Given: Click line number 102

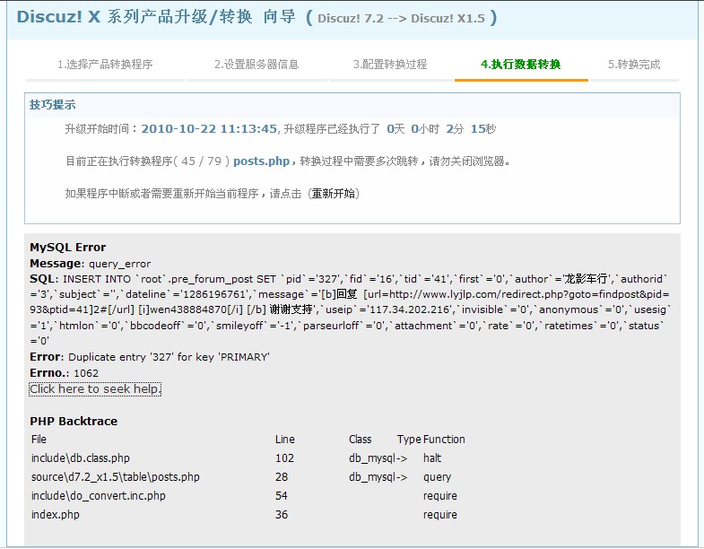Looking at the screenshot, I should point(284,458).
